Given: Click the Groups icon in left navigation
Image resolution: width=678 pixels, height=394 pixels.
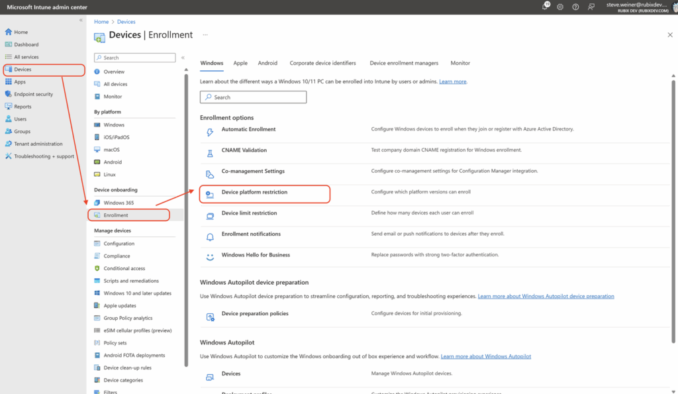Looking at the screenshot, I should (8, 131).
